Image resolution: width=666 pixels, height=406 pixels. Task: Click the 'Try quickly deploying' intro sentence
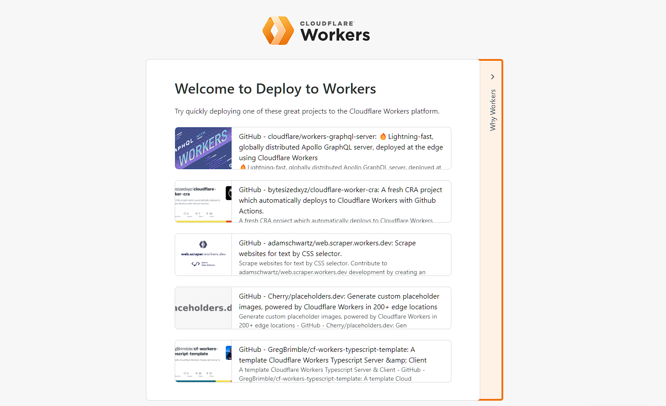point(307,111)
